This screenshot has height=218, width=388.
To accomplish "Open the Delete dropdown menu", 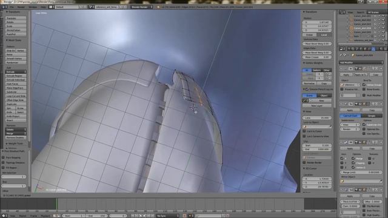I will coord(16,130).
